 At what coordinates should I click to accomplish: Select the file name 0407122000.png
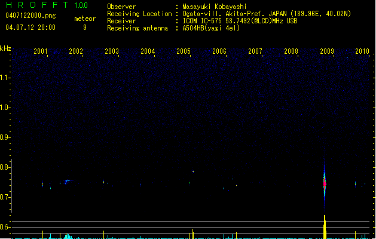(30, 16)
